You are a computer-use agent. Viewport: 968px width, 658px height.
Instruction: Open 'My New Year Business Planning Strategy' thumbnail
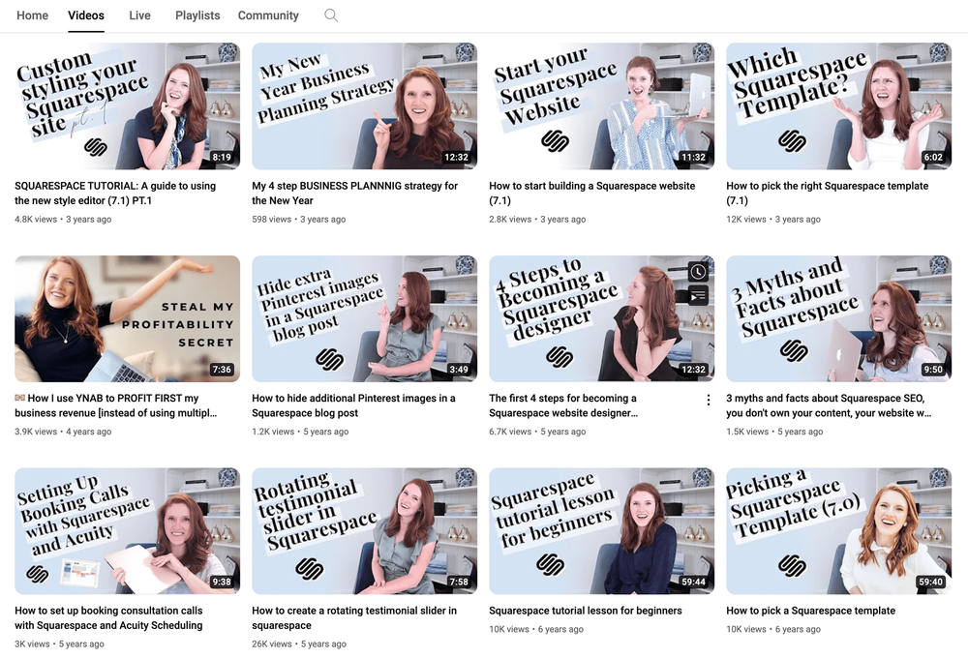(364, 105)
